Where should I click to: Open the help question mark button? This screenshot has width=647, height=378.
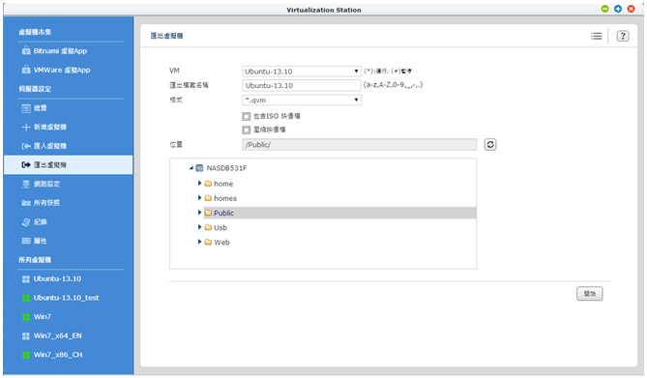point(623,37)
